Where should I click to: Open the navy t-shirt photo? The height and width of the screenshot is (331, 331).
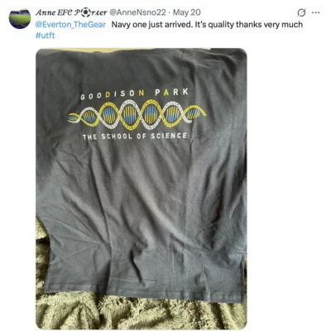click(x=142, y=189)
